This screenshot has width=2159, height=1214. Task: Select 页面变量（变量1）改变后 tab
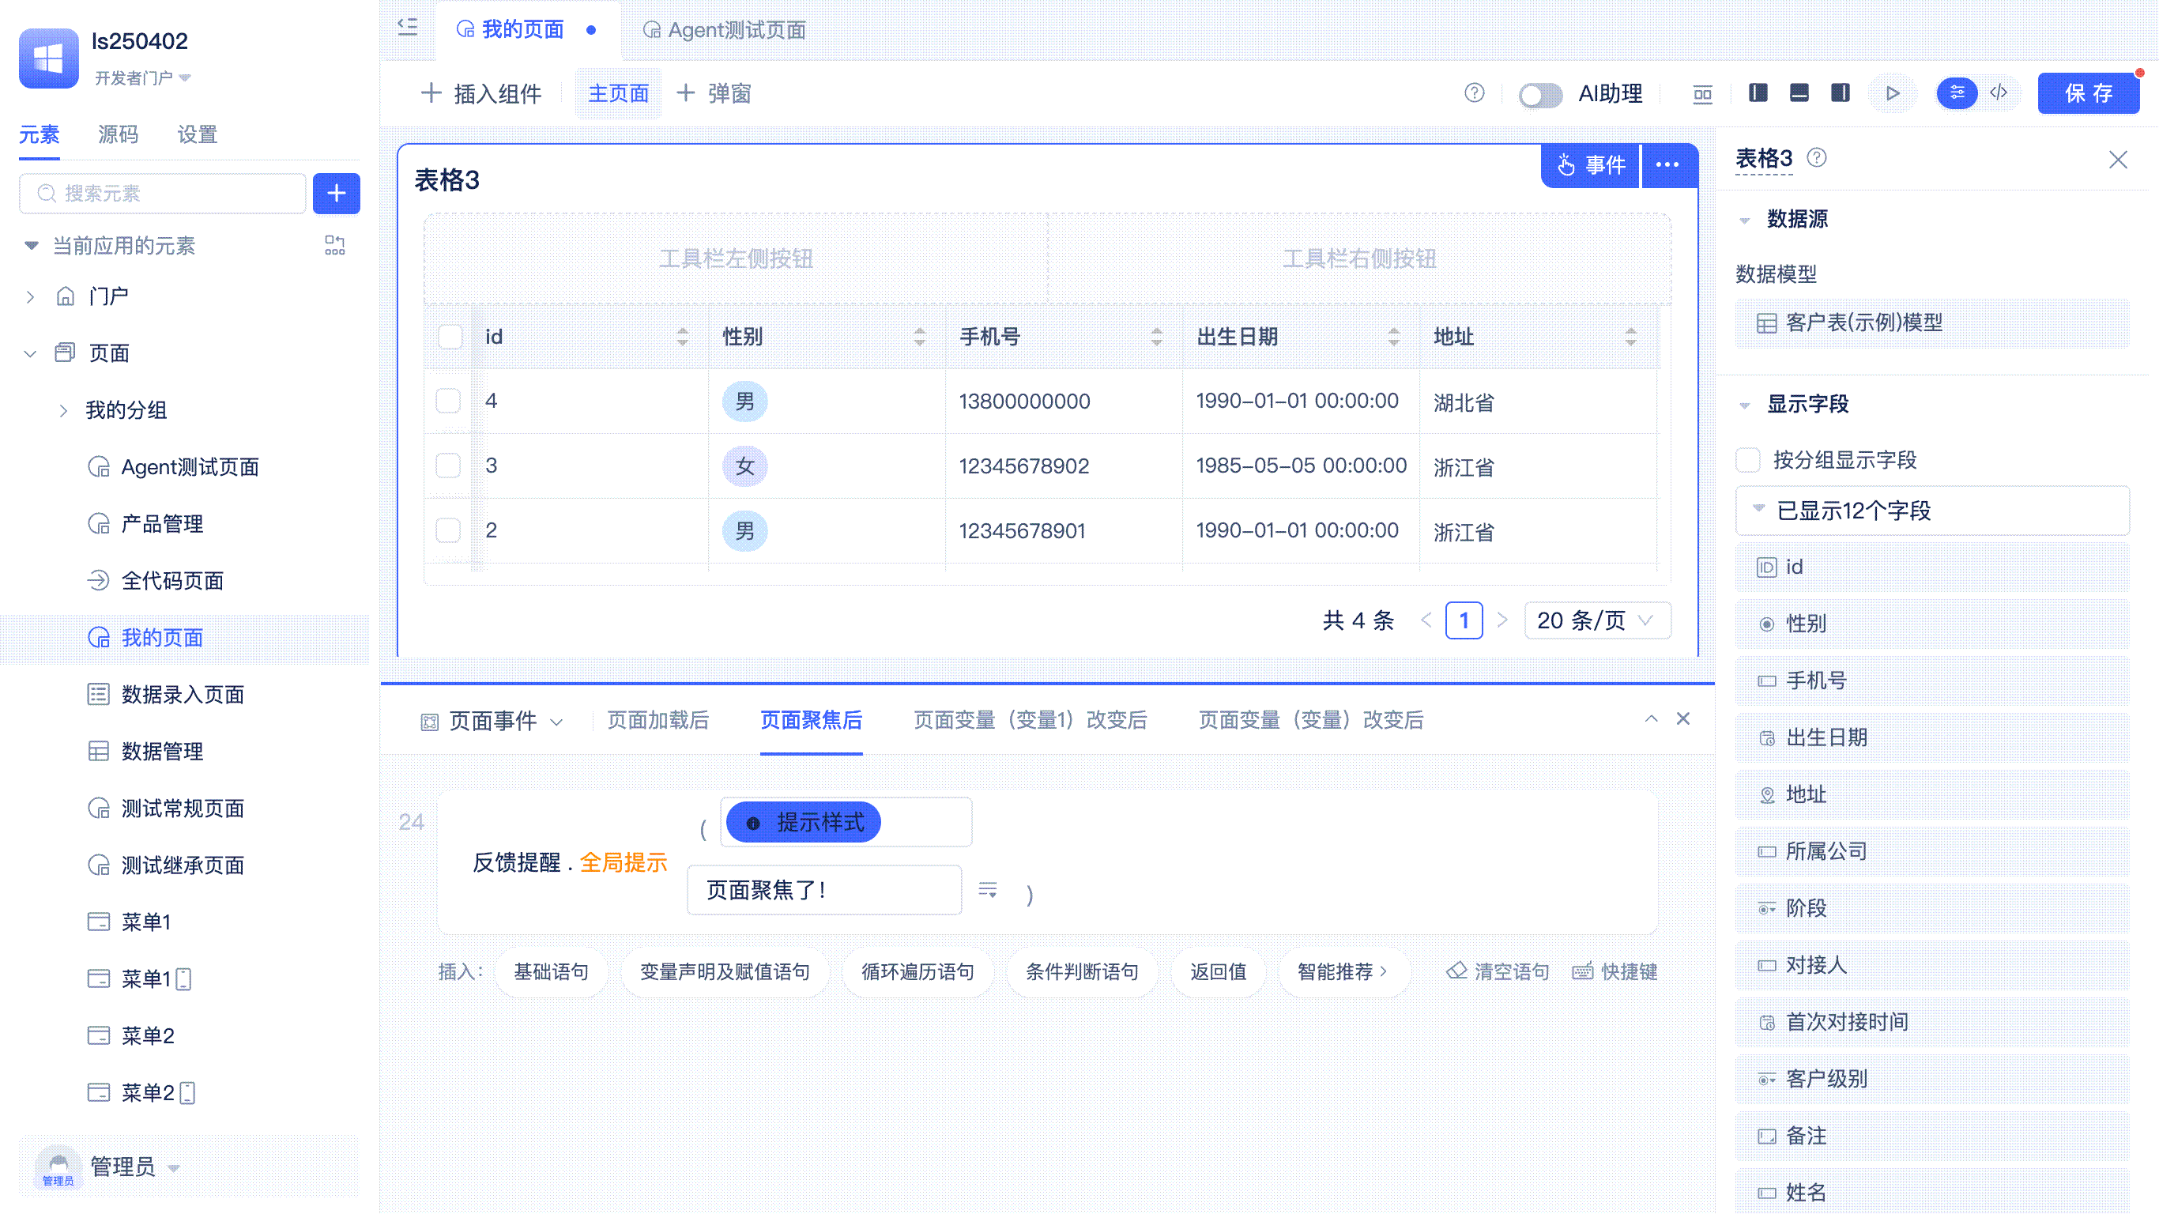pos(1030,720)
